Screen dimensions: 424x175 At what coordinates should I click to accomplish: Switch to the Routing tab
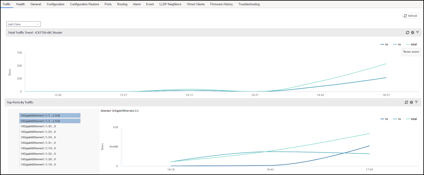(122, 4)
